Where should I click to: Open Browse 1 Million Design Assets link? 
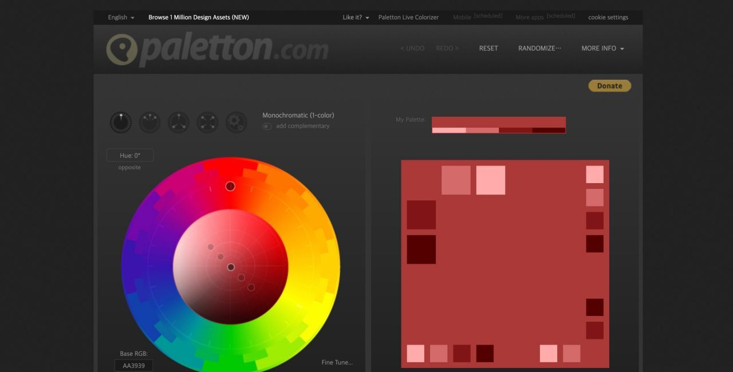coord(199,17)
